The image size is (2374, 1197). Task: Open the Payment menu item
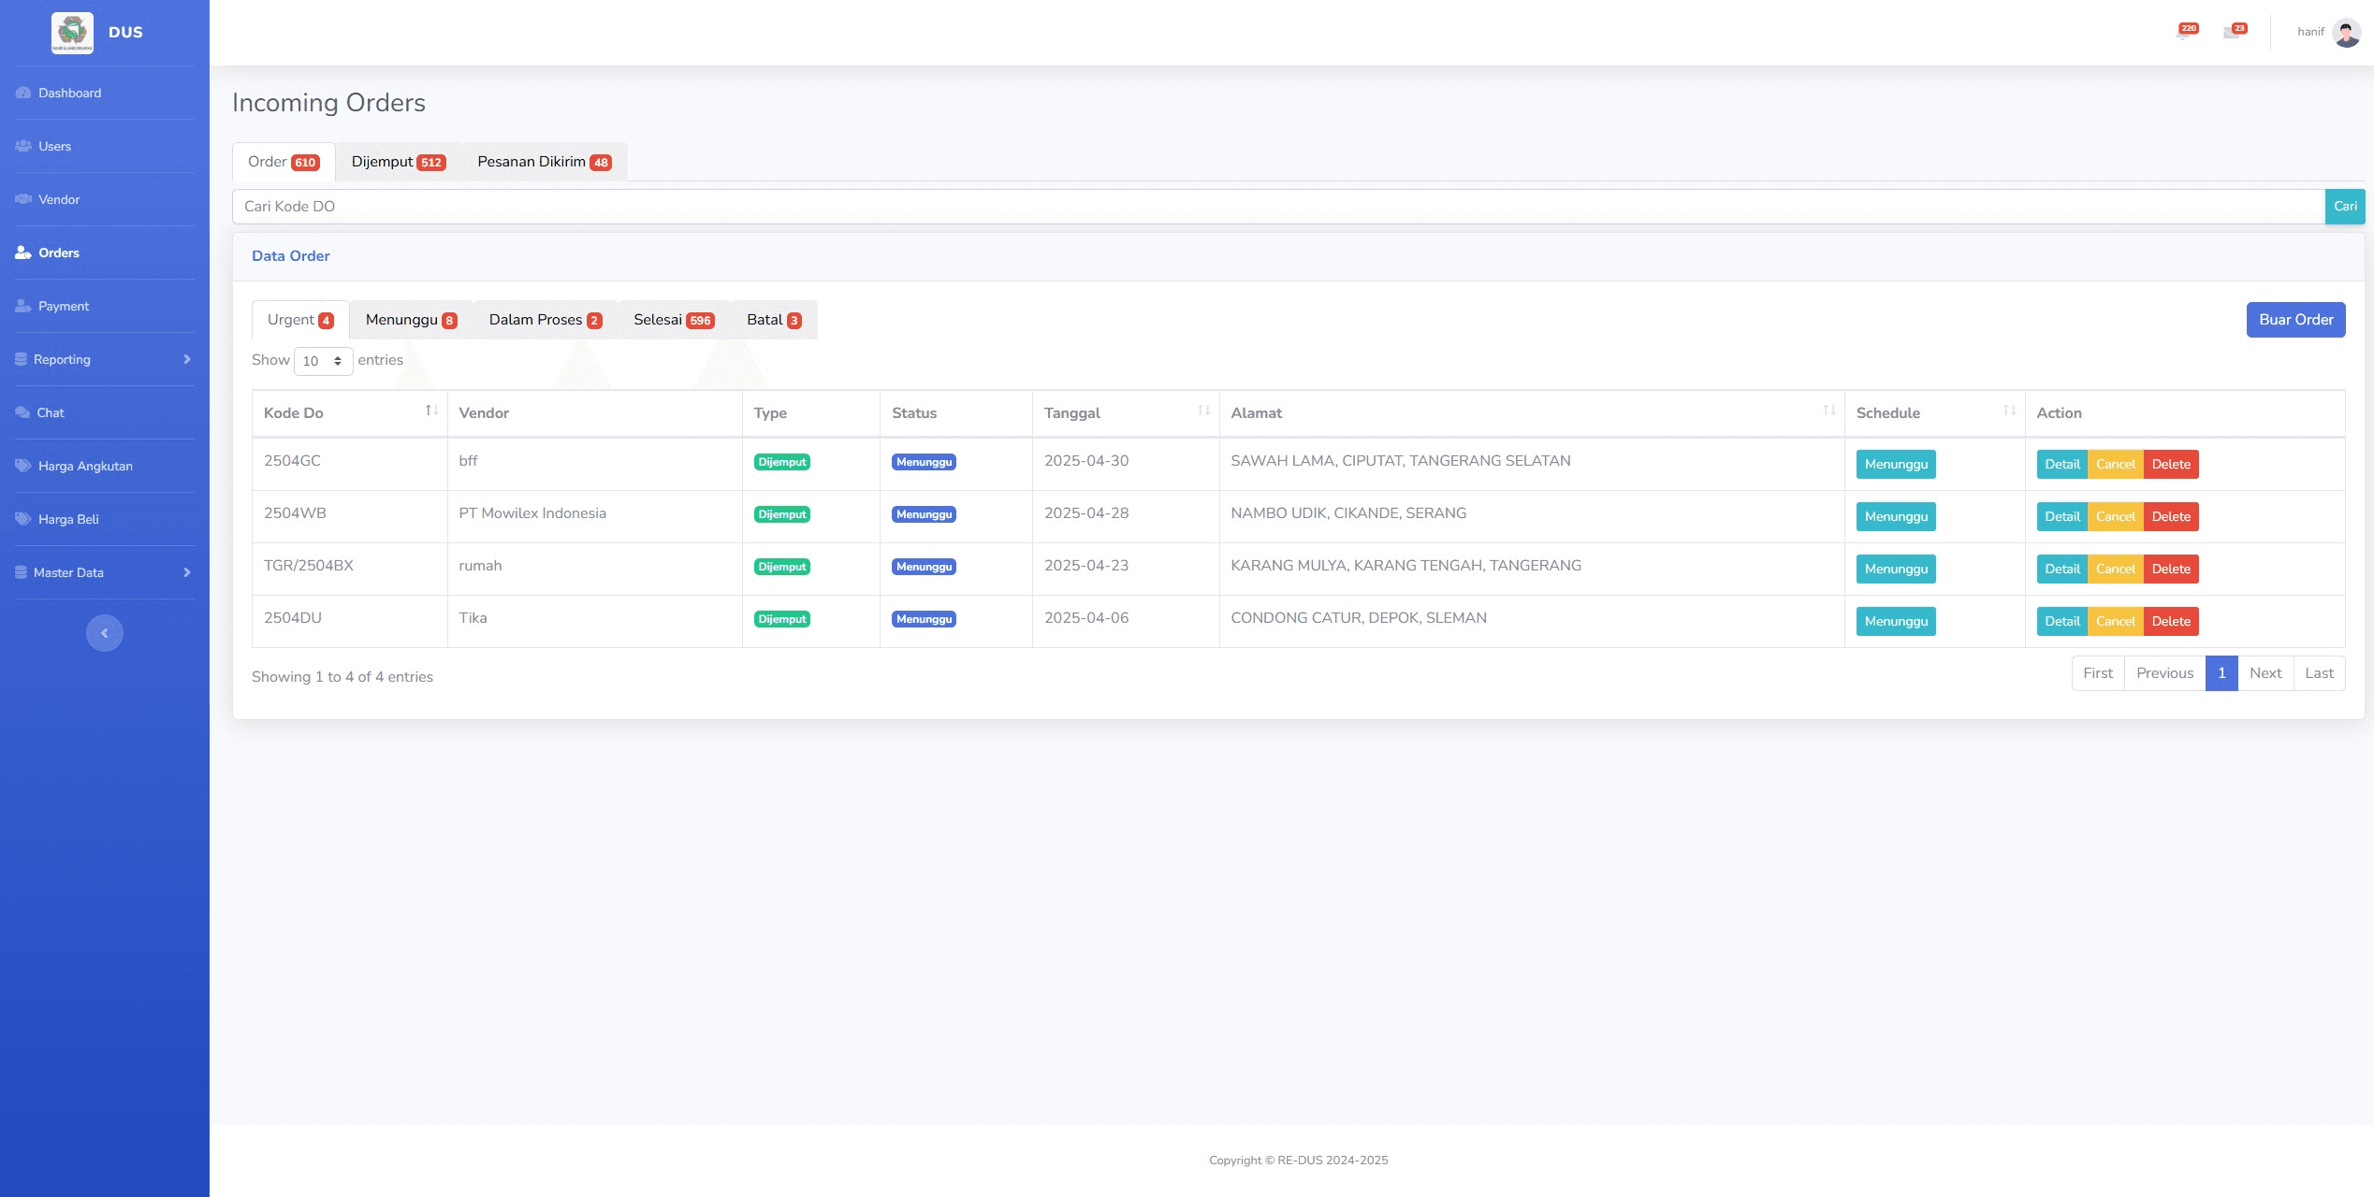(105, 306)
